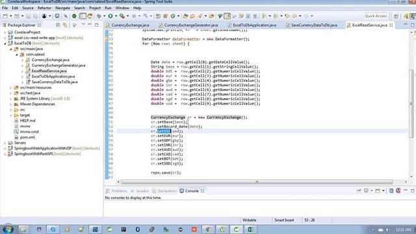416x234 pixels.
Task: Click the Writable status bar entry
Action: [x=250, y=220]
